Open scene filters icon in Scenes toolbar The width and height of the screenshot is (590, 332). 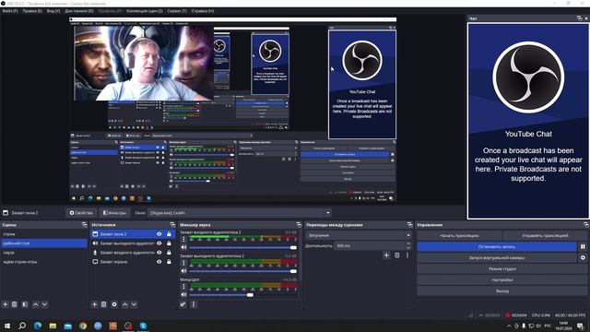(25, 304)
